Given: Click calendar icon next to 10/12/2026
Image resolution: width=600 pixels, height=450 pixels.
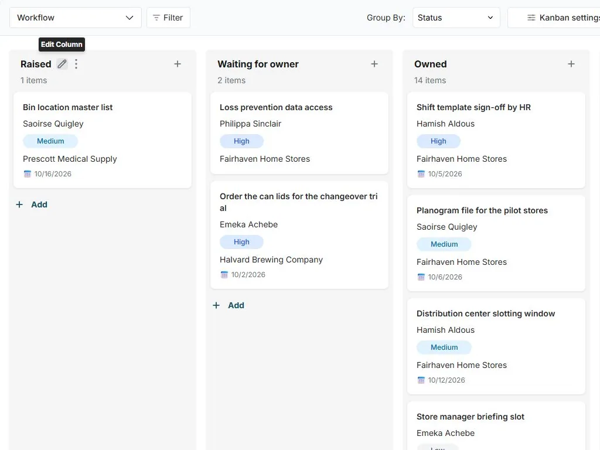Looking at the screenshot, I should pos(421,380).
